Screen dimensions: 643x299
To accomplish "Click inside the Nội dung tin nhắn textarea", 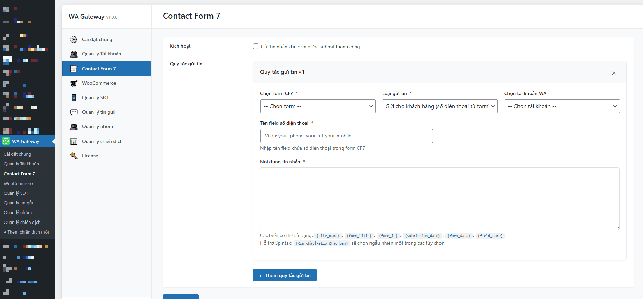I will pyautogui.click(x=439, y=198).
